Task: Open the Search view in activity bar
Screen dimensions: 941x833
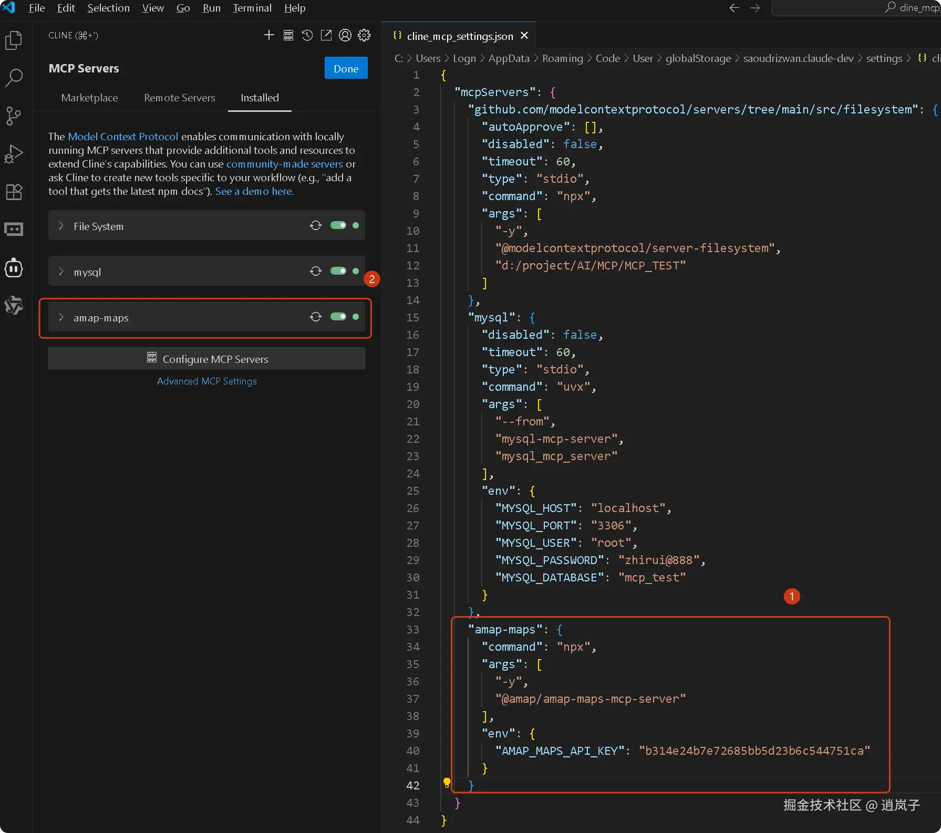Action: point(14,78)
